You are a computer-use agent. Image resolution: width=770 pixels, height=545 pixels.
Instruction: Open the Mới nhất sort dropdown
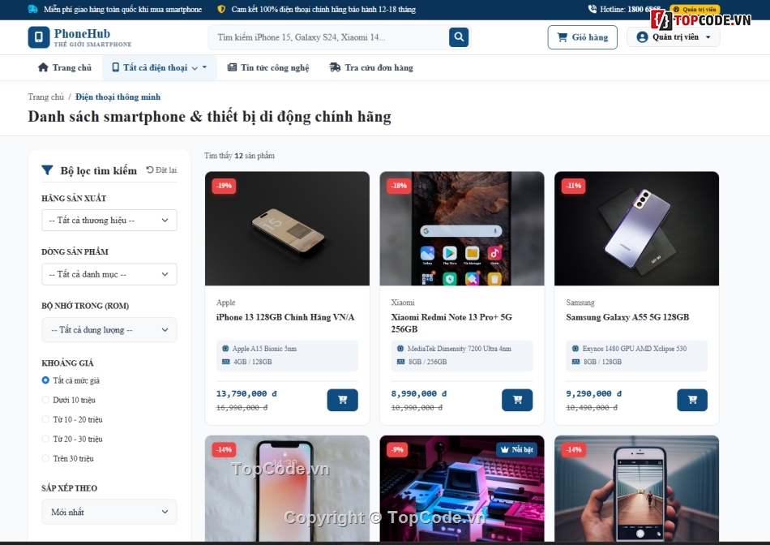(109, 512)
